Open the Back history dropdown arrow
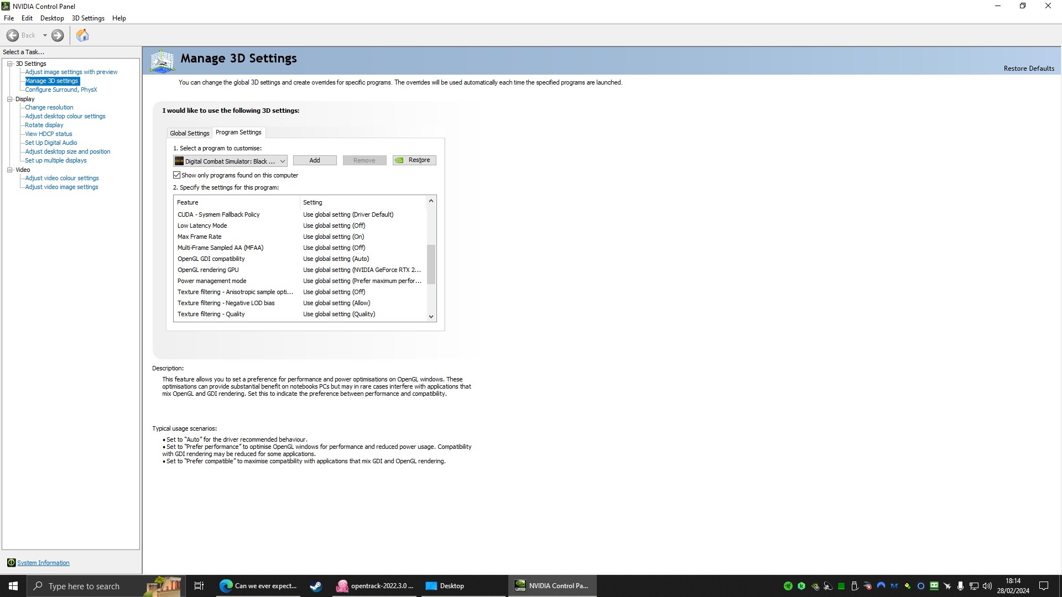 click(45, 35)
